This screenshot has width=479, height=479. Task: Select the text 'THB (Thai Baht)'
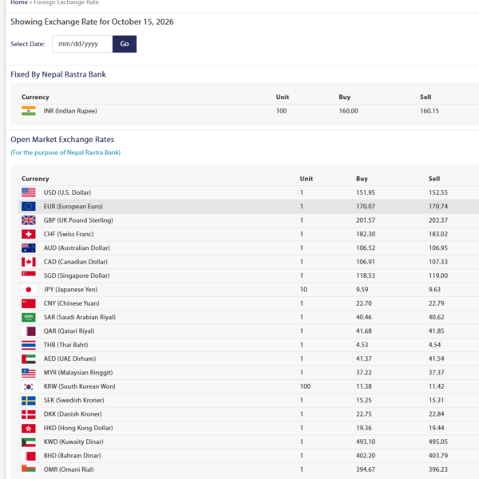[65, 345]
